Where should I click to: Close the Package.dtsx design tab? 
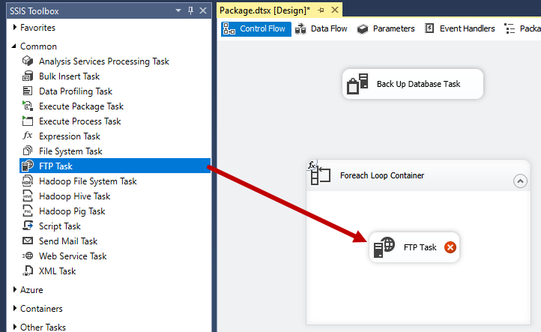coord(334,10)
